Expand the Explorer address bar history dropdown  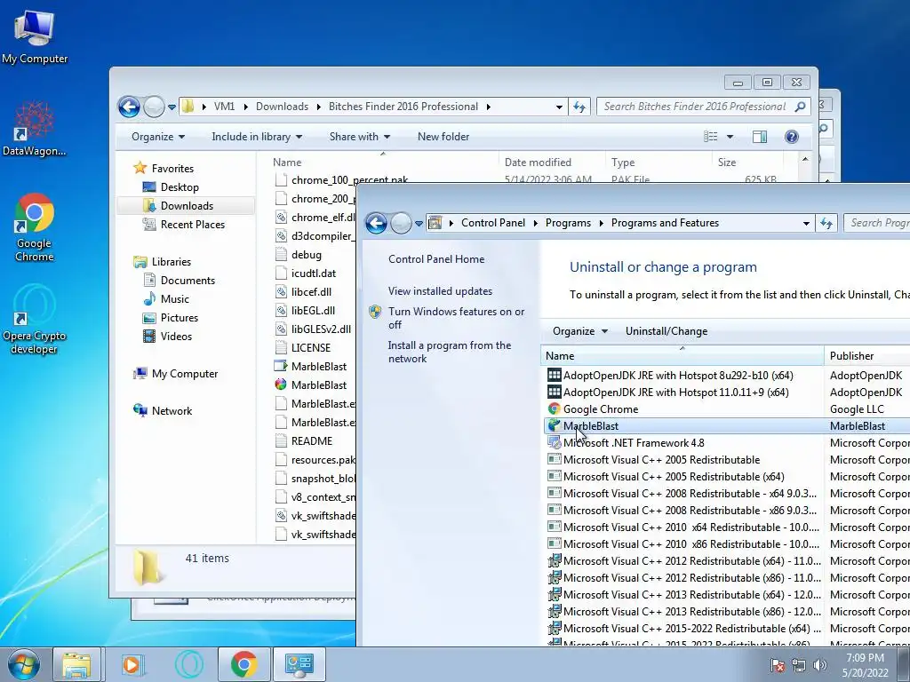click(559, 107)
